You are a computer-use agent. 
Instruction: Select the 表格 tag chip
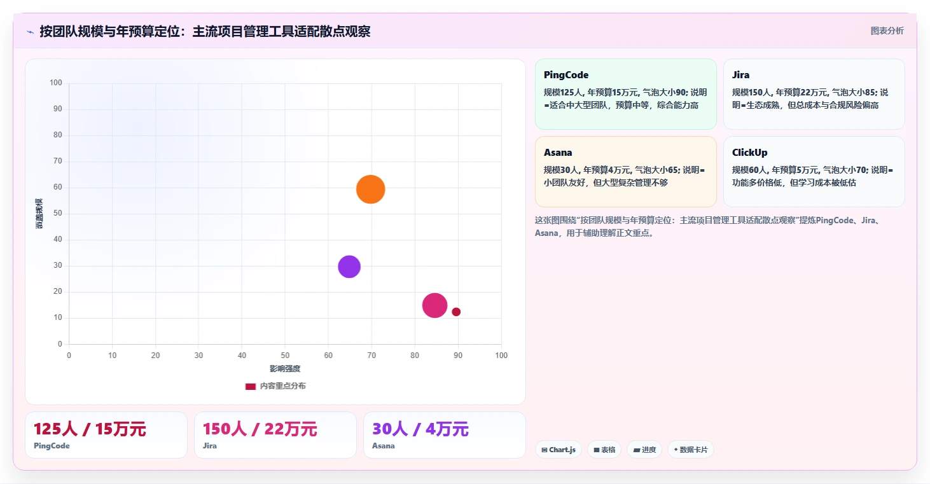[604, 450]
